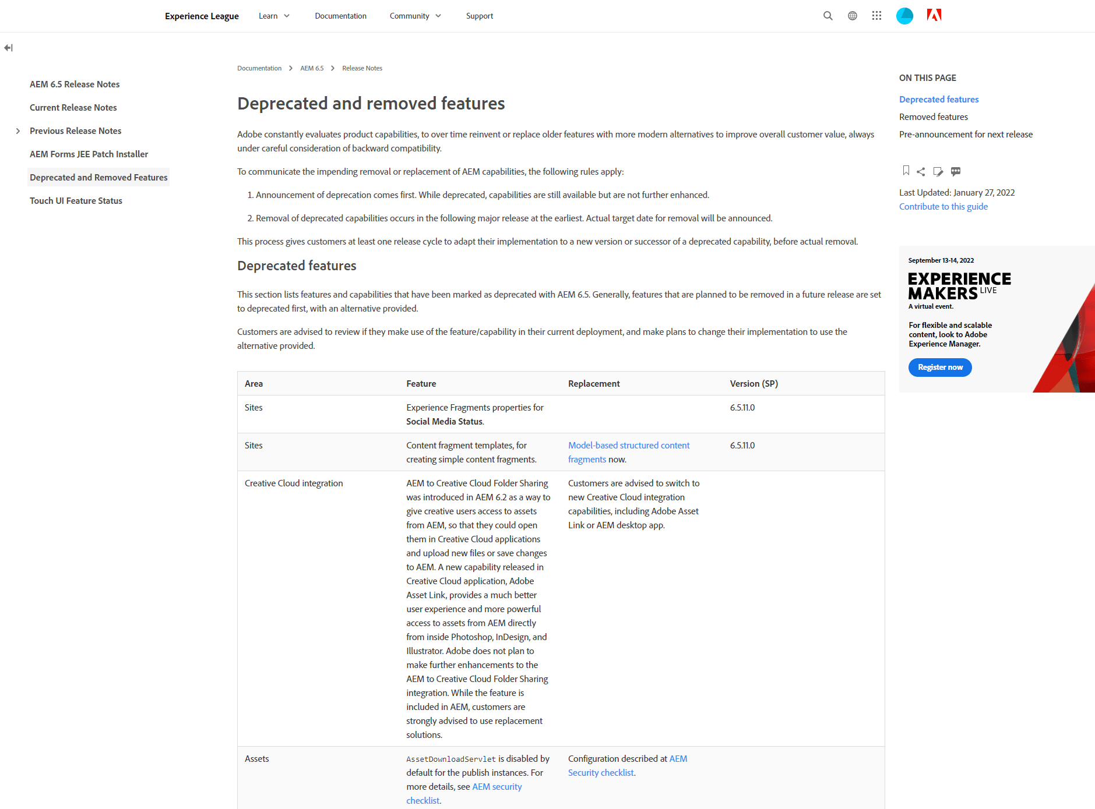Click the Area column header
This screenshot has width=1095, height=809.
pos(253,384)
